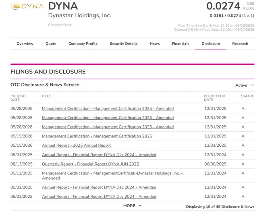Click the 0.0274 last price value

pyautogui.click(x=223, y=6)
